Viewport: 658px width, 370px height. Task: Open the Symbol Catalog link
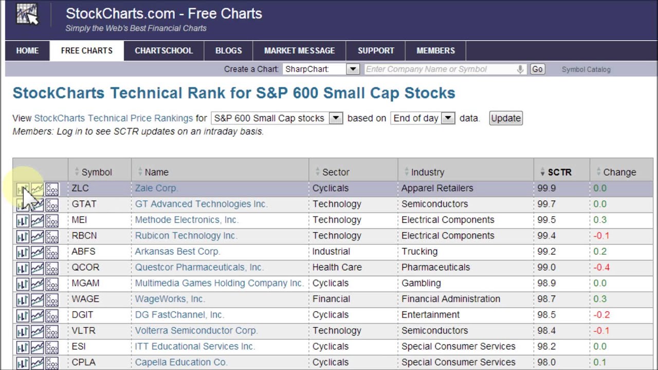coord(586,69)
